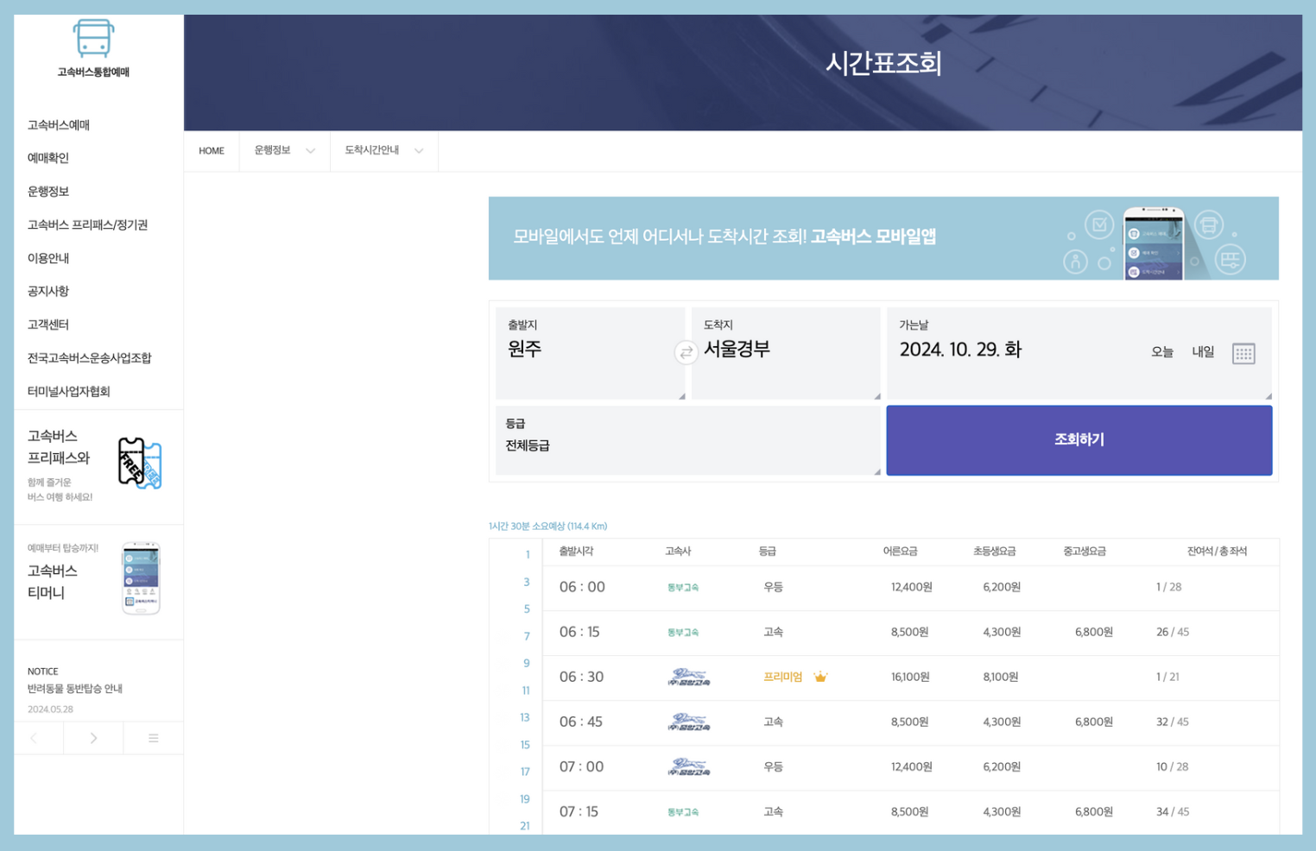1316x851 pixels.
Task: Click the 1시간 30분 소요예상 text
Action: [547, 526]
